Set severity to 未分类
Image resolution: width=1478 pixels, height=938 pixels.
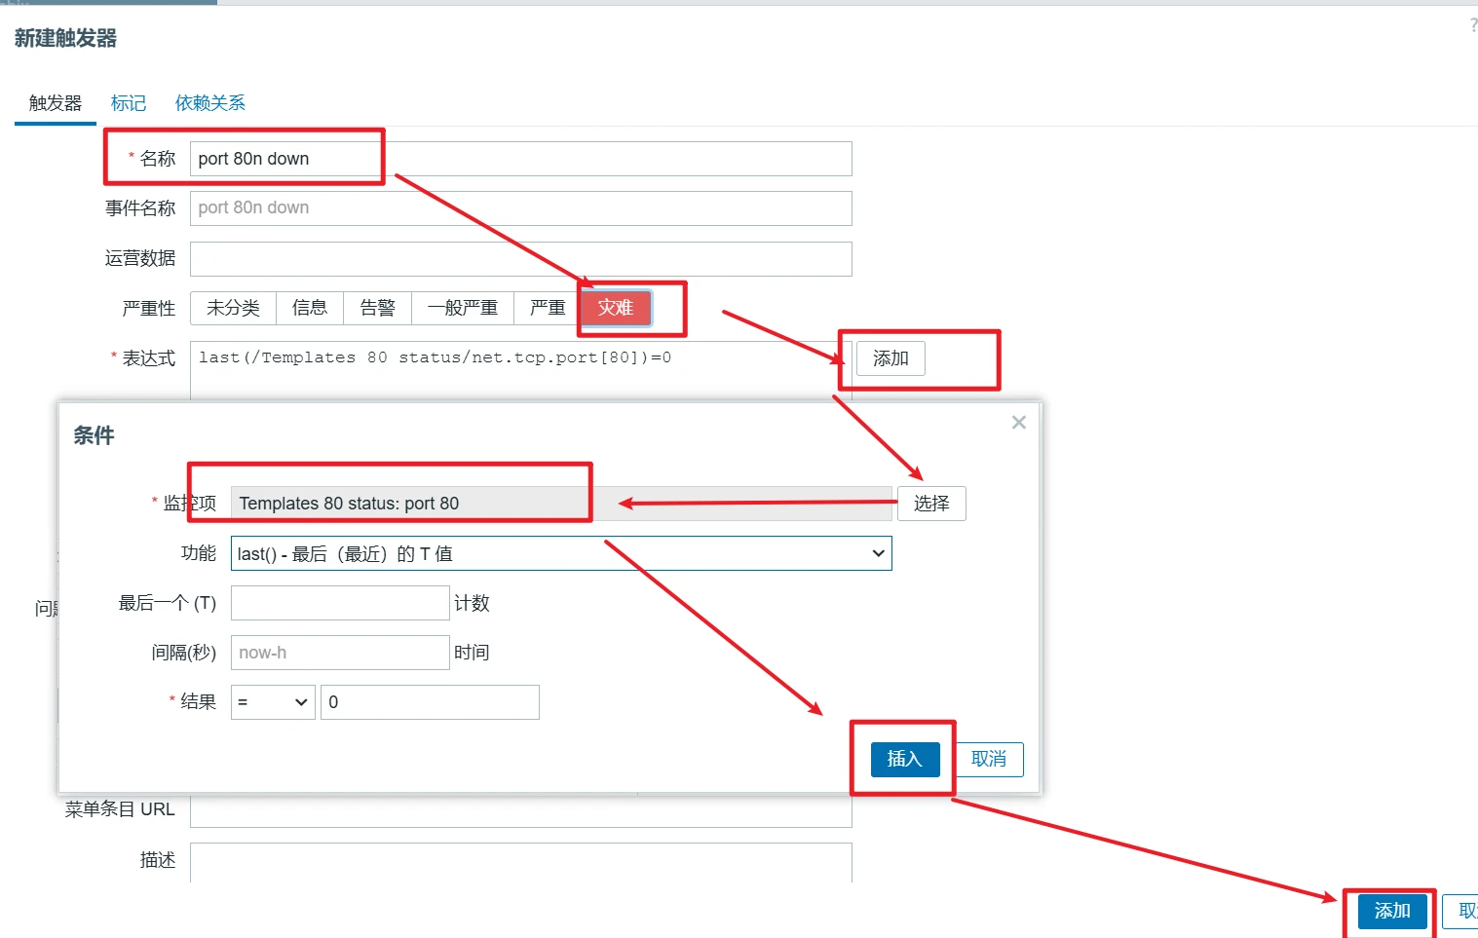pyautogui.click(x=233, y=308)
